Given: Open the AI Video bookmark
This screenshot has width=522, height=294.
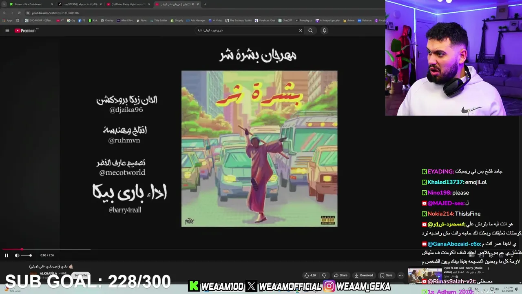Looking at the screenshot, I should click(x=215, y=20).
